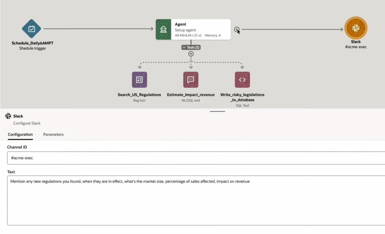Click the Slack logo in configuration panel header
This screenshot has width=385, height=234.
click(x=8, y=116)
